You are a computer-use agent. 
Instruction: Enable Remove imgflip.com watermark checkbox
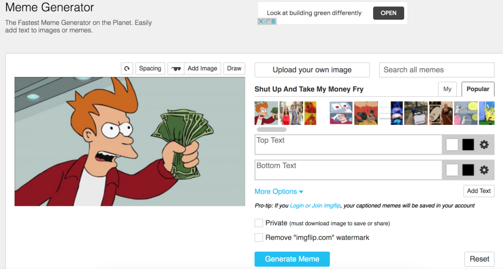pyautogui.click(x=259, y=237)
